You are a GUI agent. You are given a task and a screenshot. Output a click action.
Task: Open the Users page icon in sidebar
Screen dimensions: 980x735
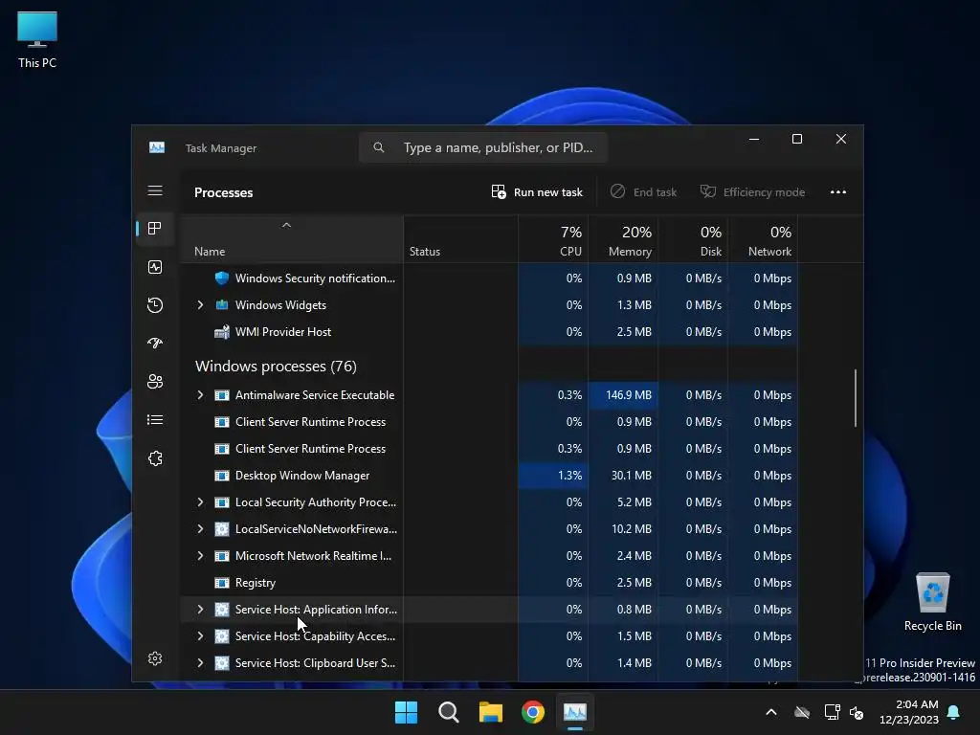155,381
